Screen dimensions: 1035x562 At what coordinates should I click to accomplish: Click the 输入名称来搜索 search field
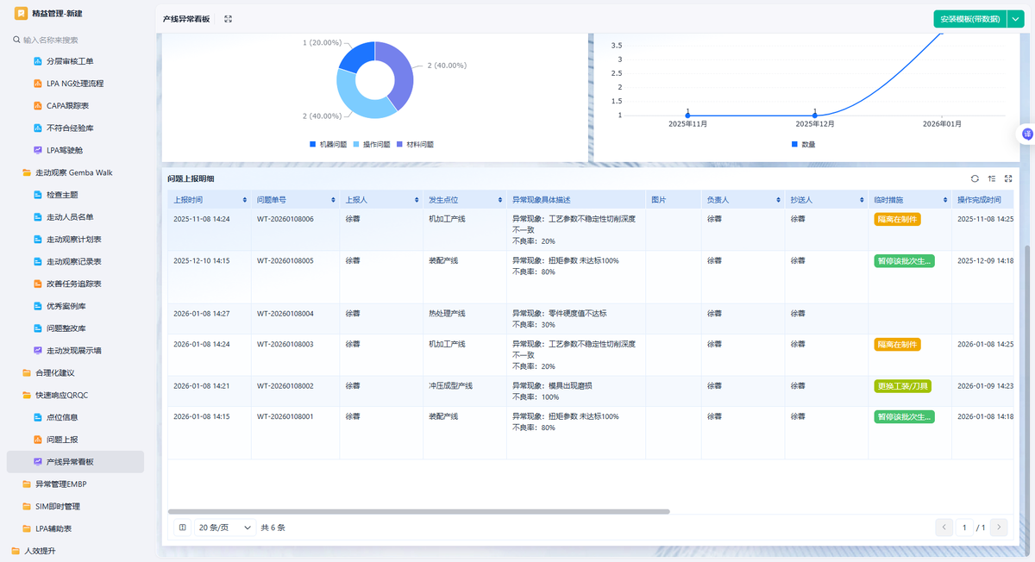click(78, 40)
